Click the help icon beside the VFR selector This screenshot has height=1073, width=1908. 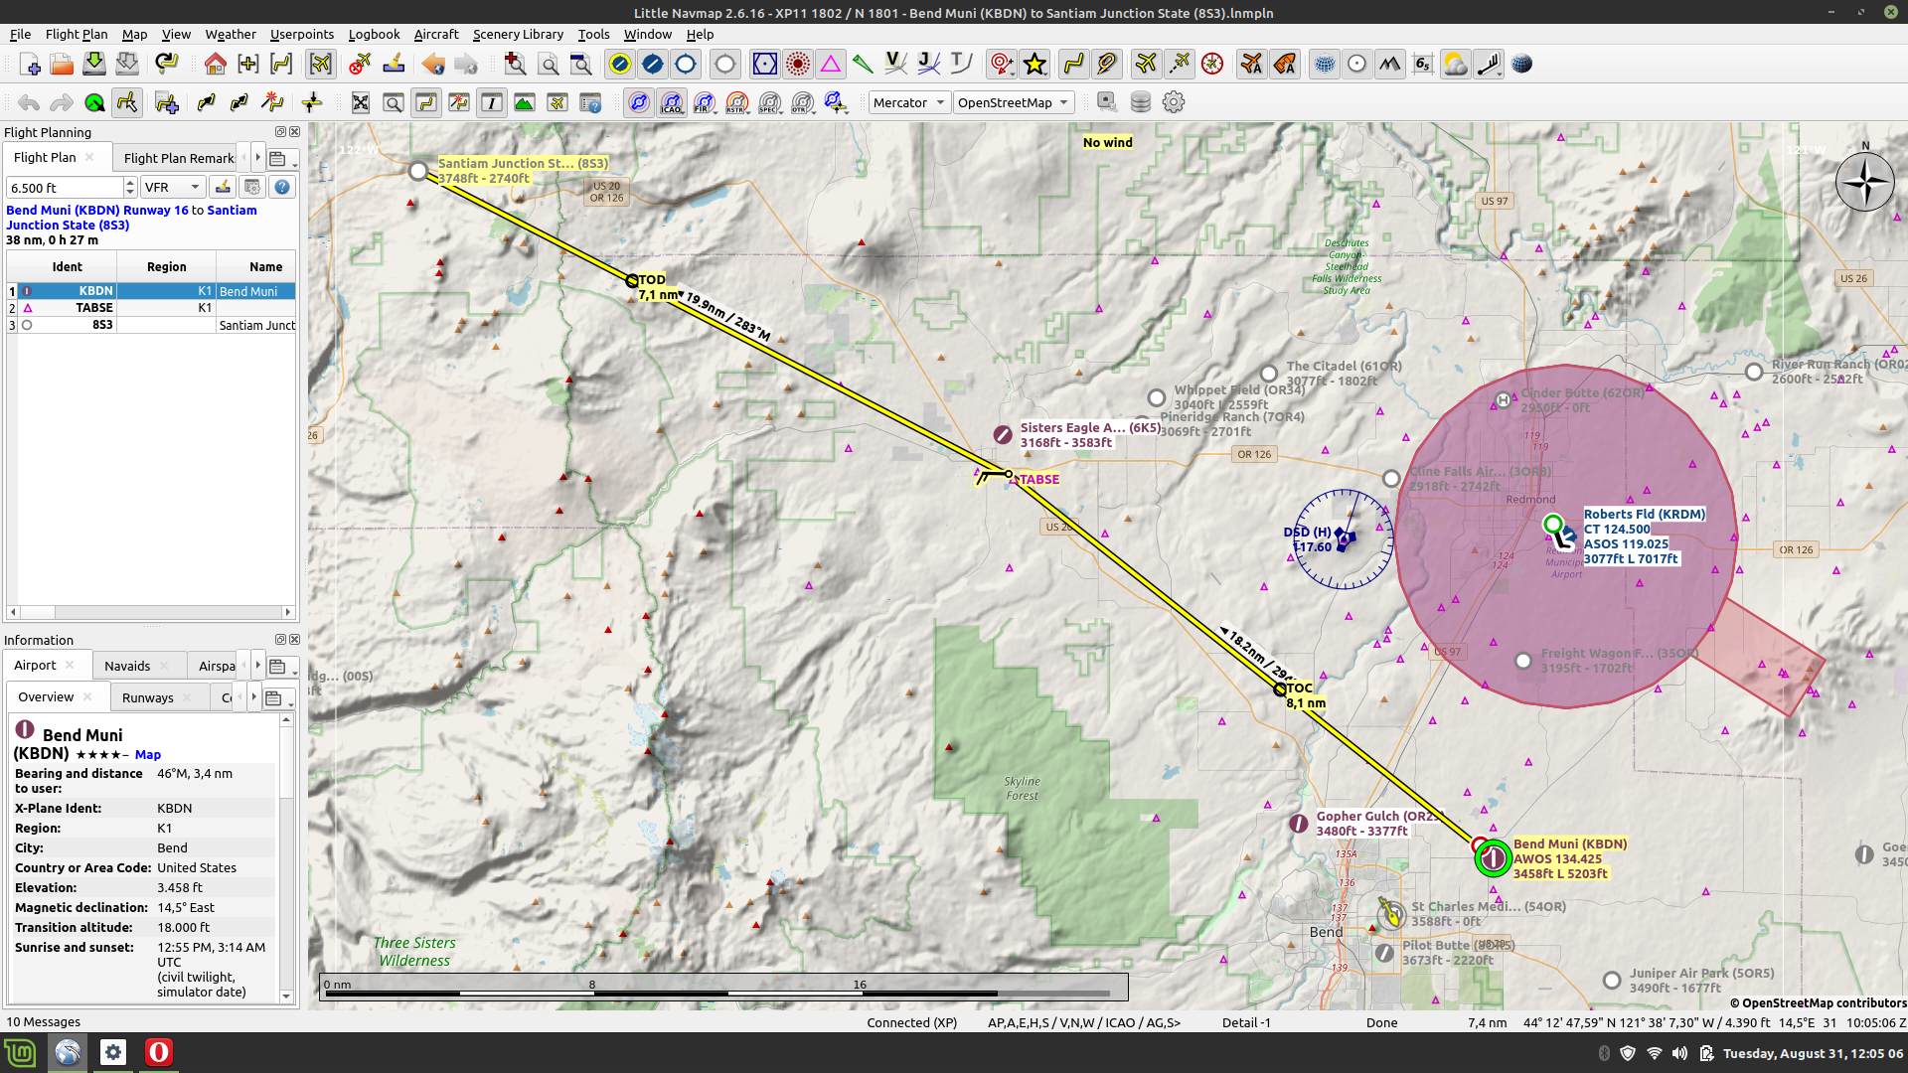pyautogui.click(x=282, y=187)
